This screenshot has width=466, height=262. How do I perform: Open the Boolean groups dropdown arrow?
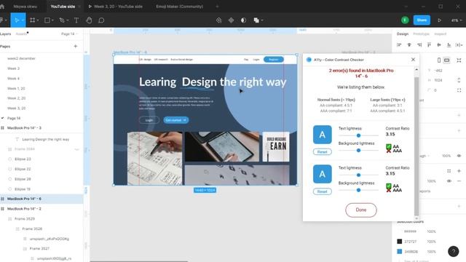click(x=262, y=20)
